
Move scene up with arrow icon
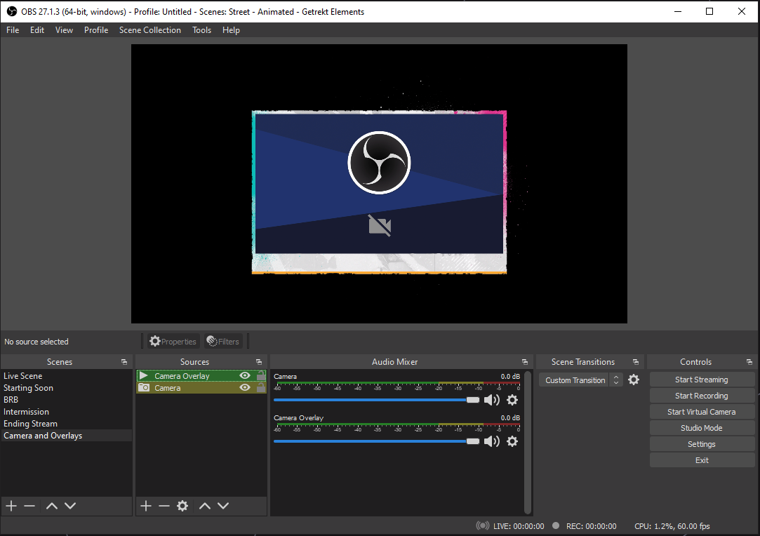click(x=51, y=506)
